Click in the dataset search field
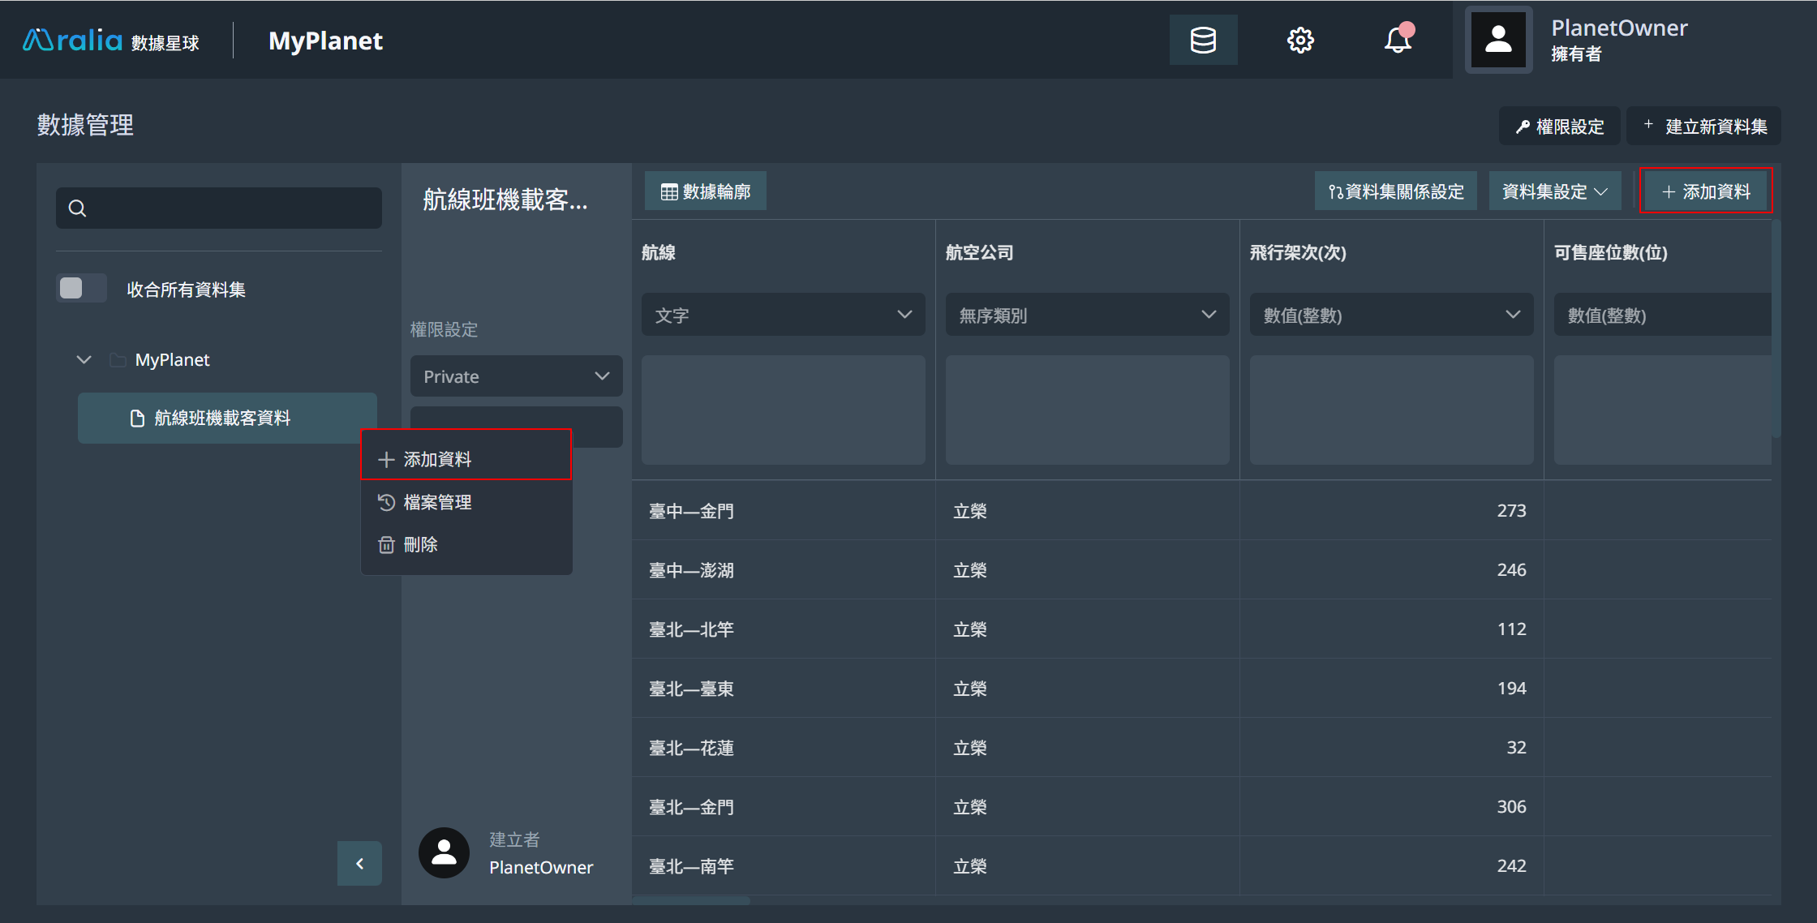This screenshot has height=923, width=1817. point(219,208)
